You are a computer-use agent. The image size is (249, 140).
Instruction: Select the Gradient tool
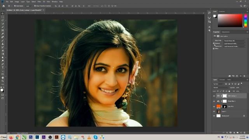click(3, 54)
